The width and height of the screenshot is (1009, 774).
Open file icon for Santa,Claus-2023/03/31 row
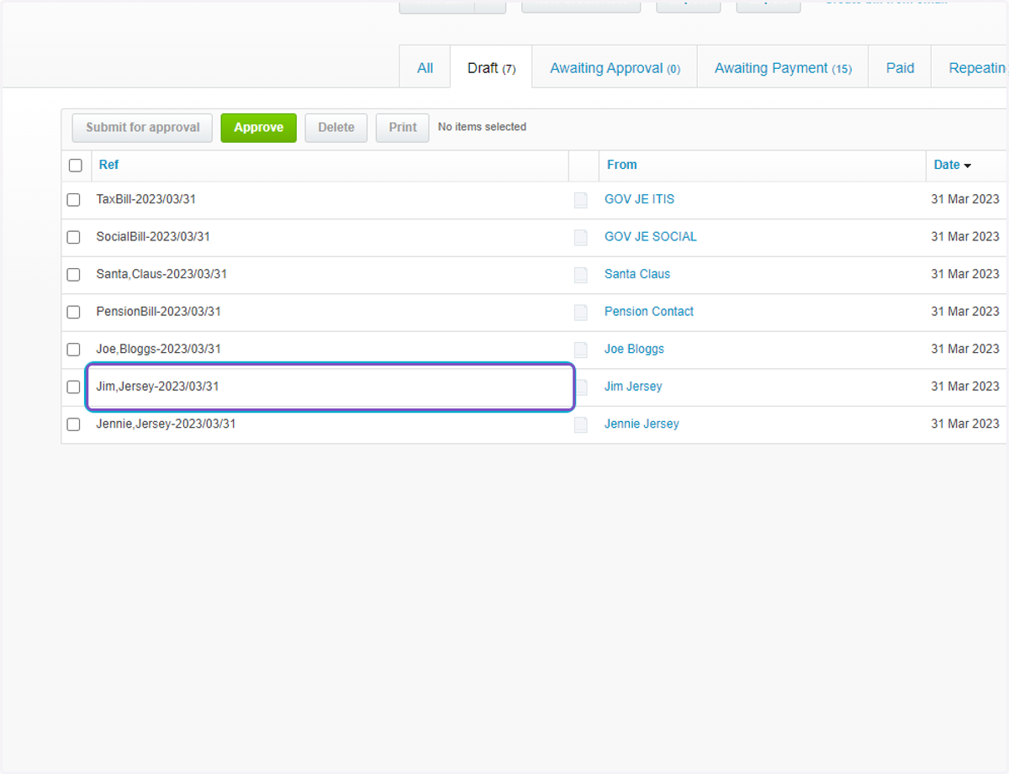[x=581, y=275]
